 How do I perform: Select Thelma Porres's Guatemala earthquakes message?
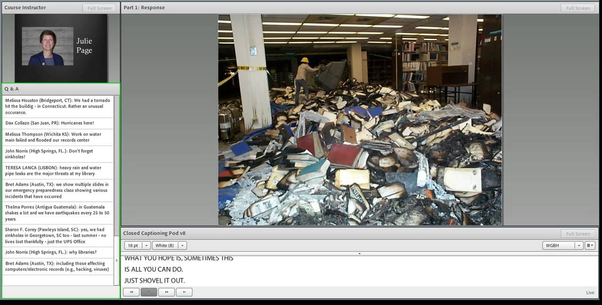(x=58, y=213)
